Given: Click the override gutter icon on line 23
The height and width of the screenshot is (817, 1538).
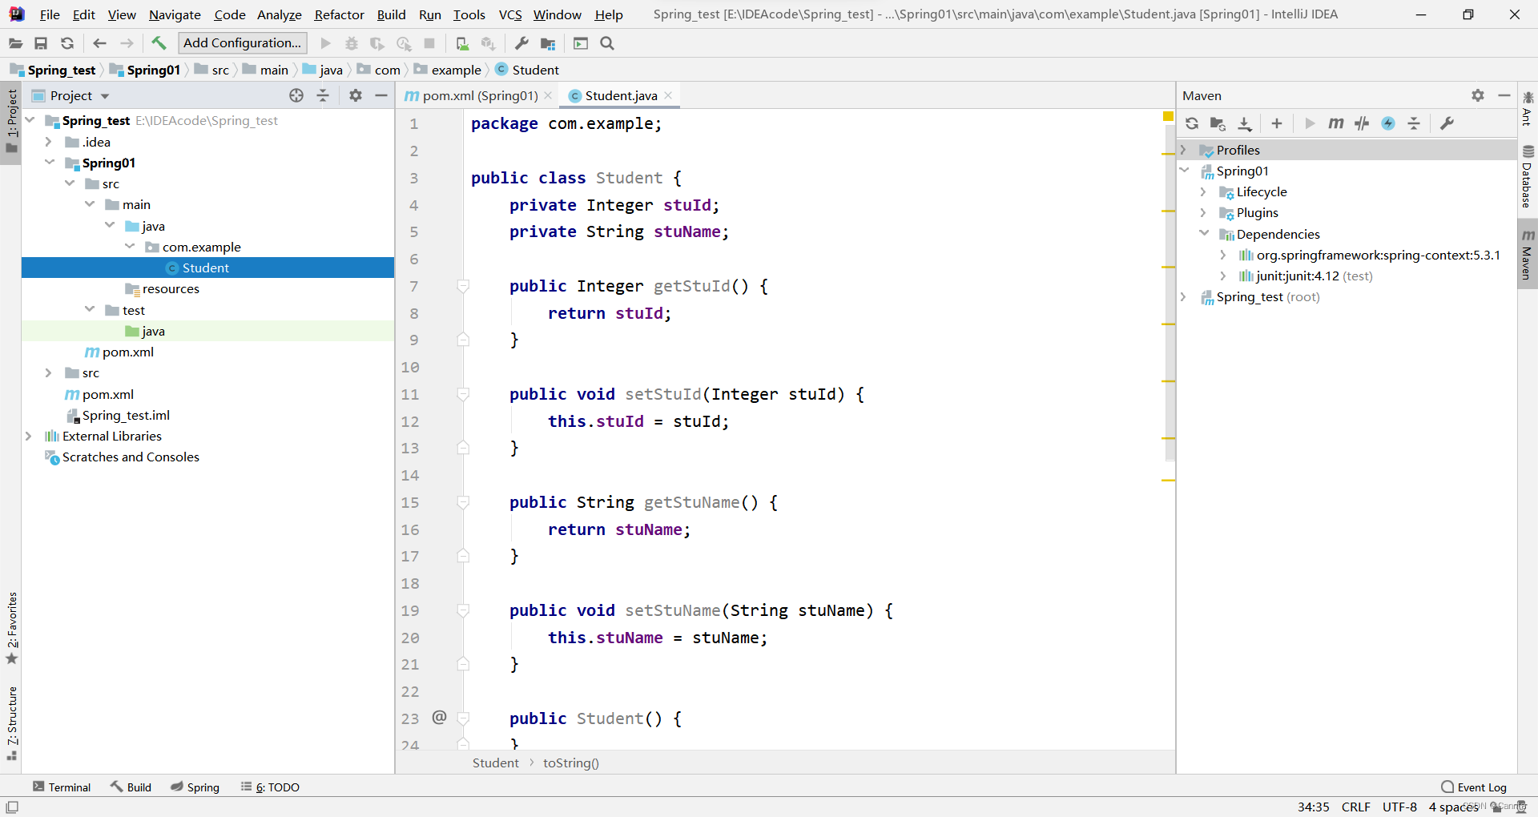Looking at the screenshot, I should pyautogui.click(x=439, y=718).
